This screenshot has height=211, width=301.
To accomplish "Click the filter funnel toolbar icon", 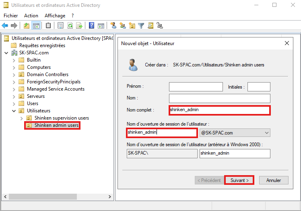I will [141, 25].
